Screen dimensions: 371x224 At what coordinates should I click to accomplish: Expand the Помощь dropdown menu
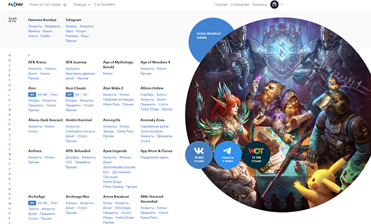click(x=81, y=5)
